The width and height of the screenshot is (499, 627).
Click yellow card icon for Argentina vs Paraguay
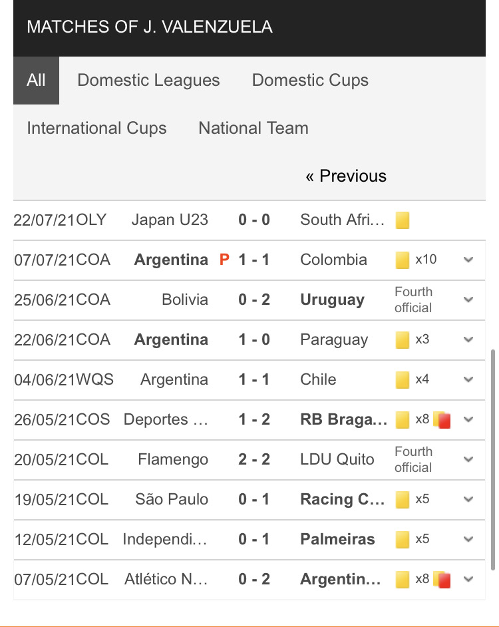pyautogui.click(x=403, y=340)
